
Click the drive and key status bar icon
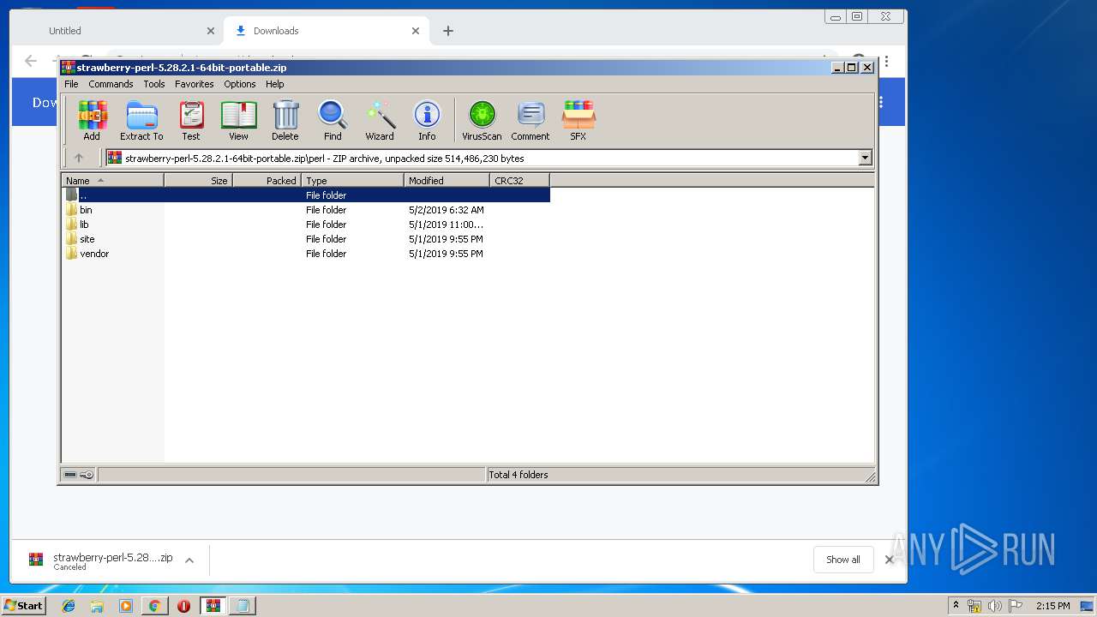point(79,475)
